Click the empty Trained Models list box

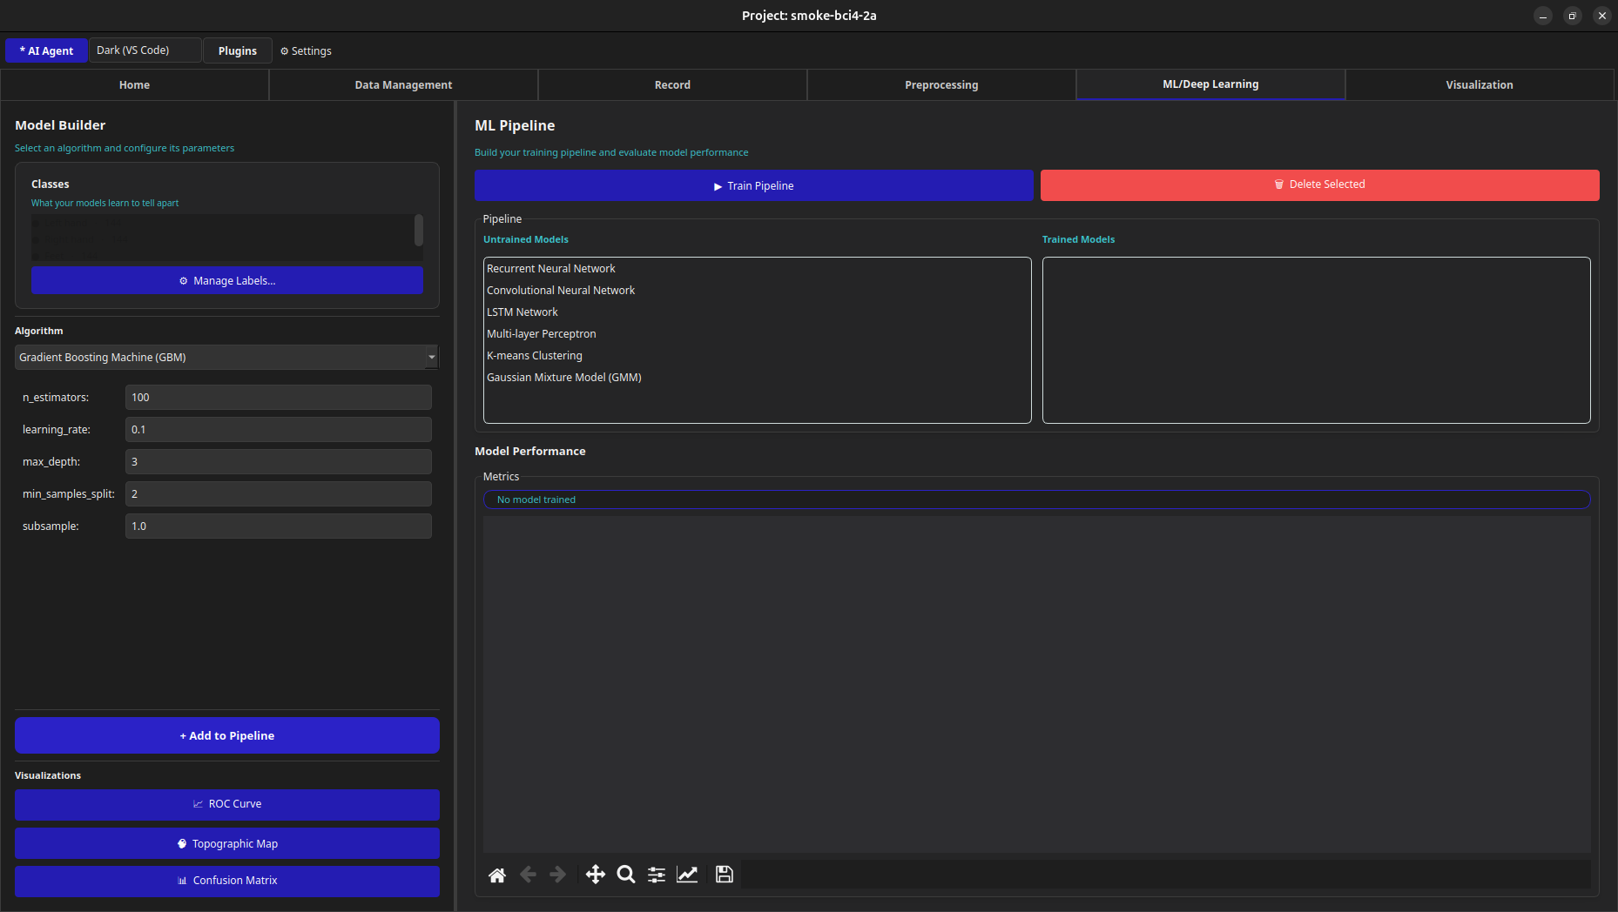(1316, 340)
